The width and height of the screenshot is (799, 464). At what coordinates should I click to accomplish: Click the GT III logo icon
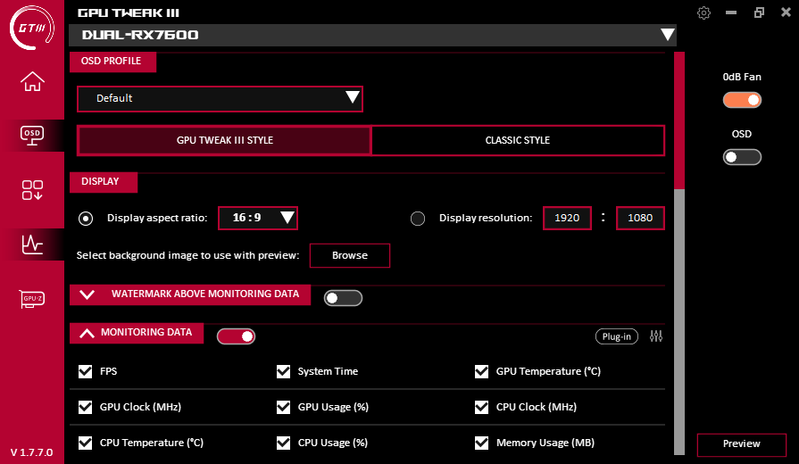click(31, 28)
